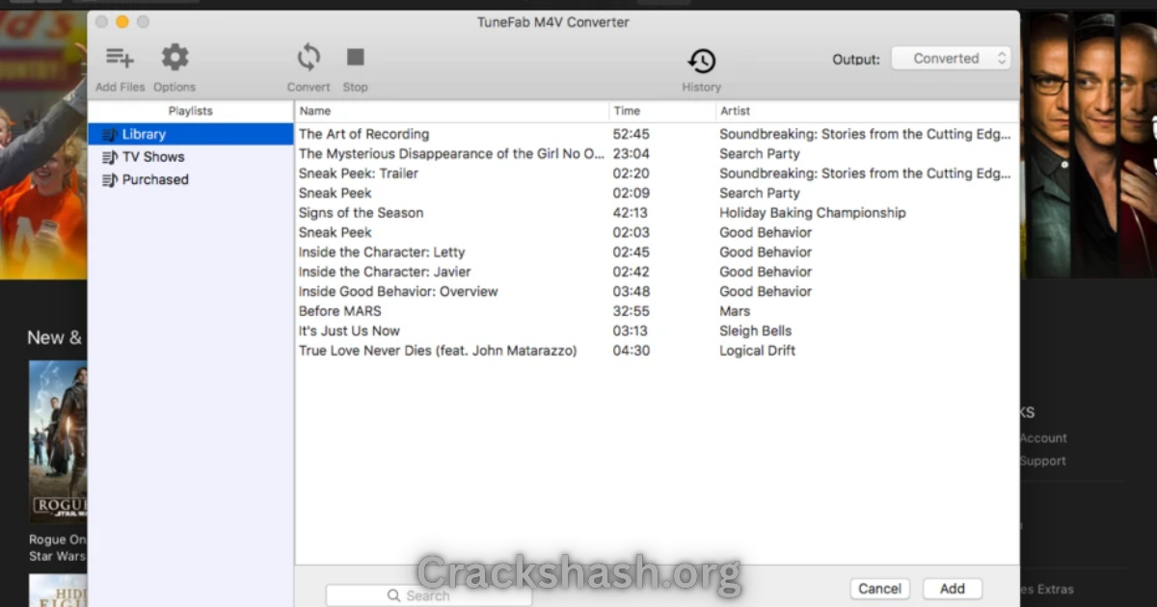Click Purchased playlist icon
The height and width of the screenshot is (607, 1157).
click(x=110, y=180)
